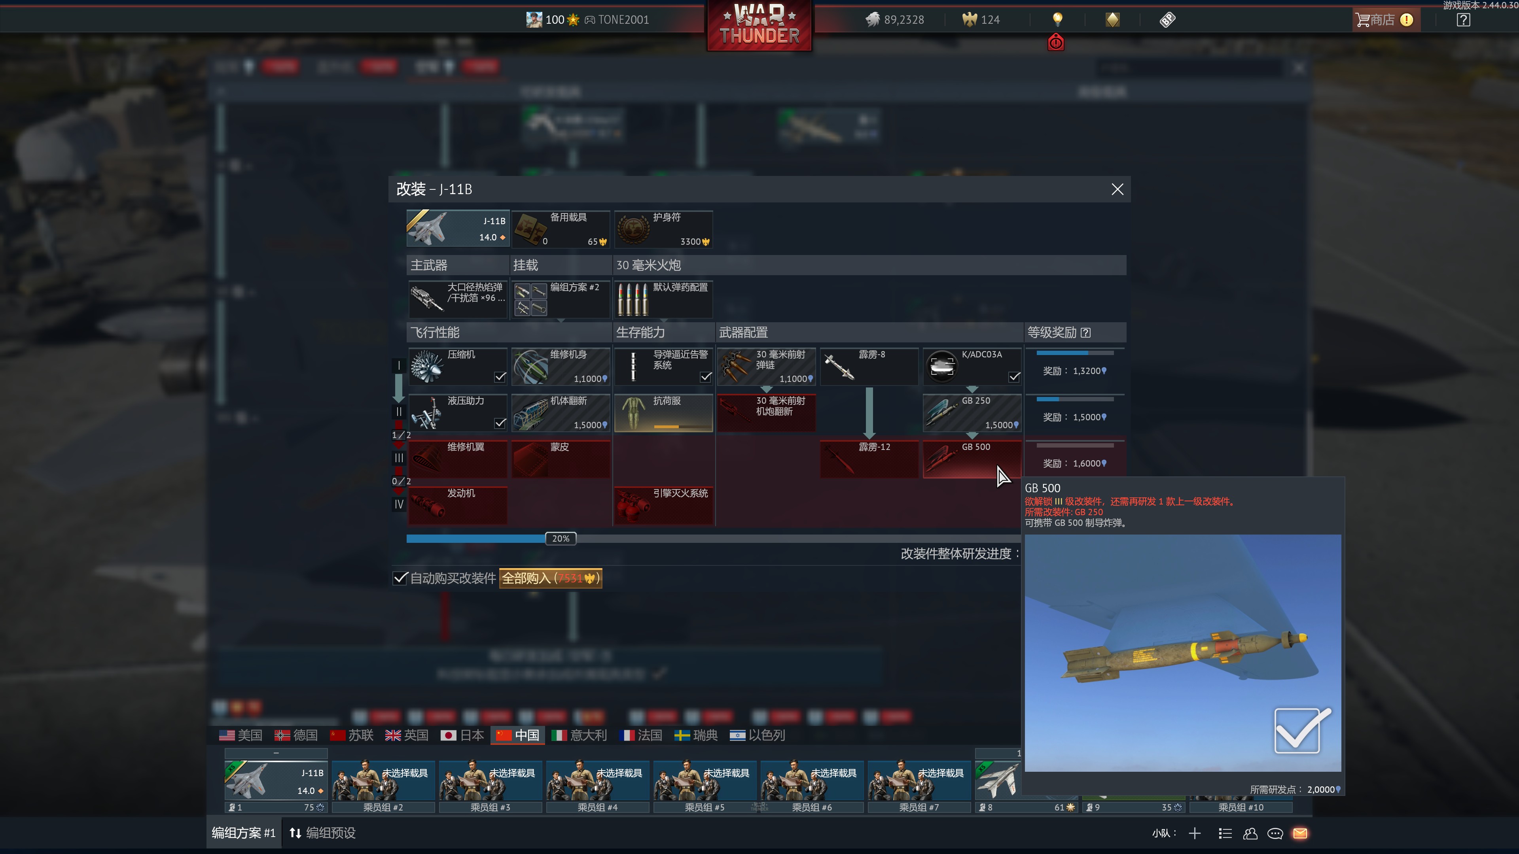The height and width of the screenshot is (854, 1519).
Task: Toggle the 液压助力 enabled checkmark
Action: (x=500, y=423)
